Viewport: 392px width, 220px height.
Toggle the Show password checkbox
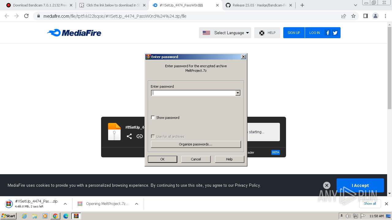(153, 118)
